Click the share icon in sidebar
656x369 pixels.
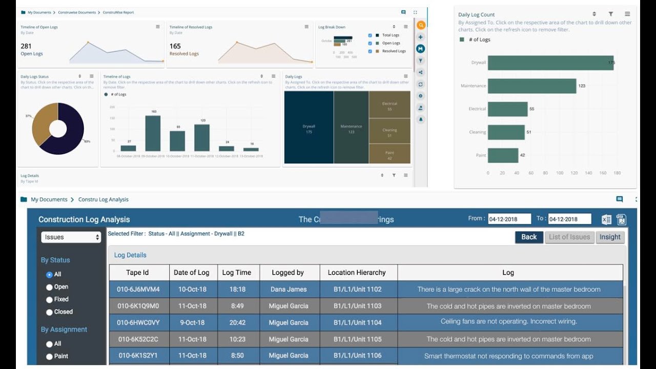(x=421, y=72)
